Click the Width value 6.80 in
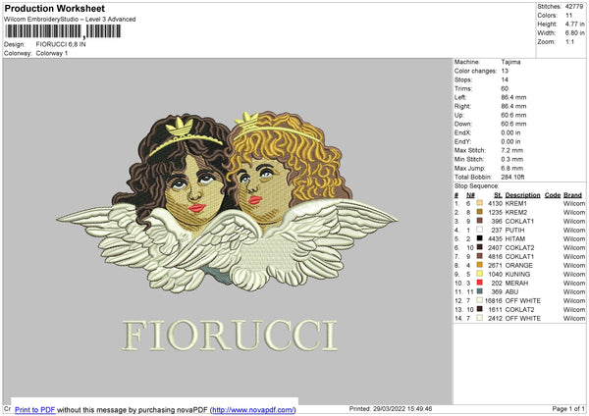Screen dimensions: 589x416 [x=574, y=33]
